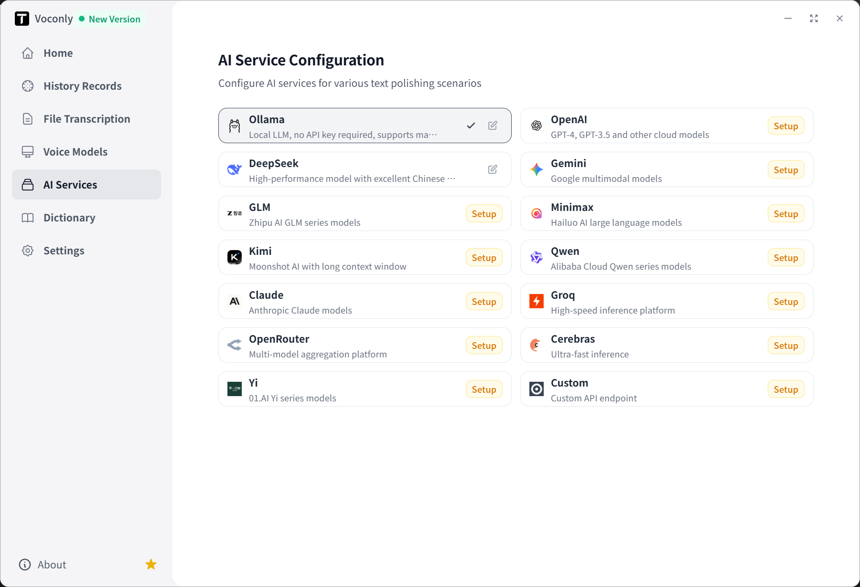The image size is (860, 587).
Task: Click Setup for GLM
Action: 484,214
